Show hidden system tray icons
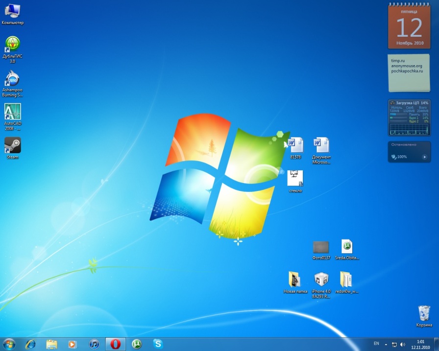This screenshot has width=439, height=351. click(x=386, y=345)
